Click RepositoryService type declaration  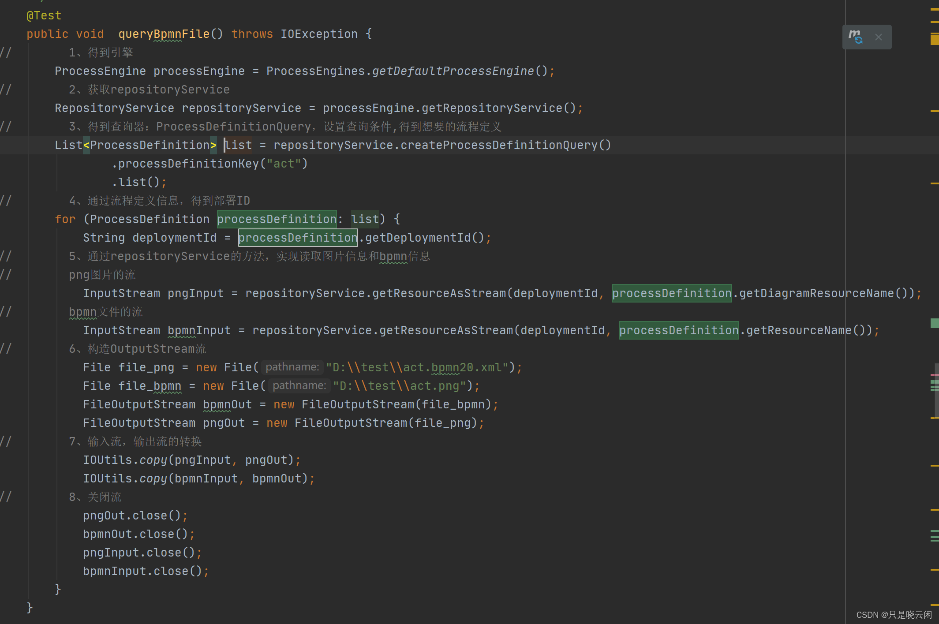[114, 108]
